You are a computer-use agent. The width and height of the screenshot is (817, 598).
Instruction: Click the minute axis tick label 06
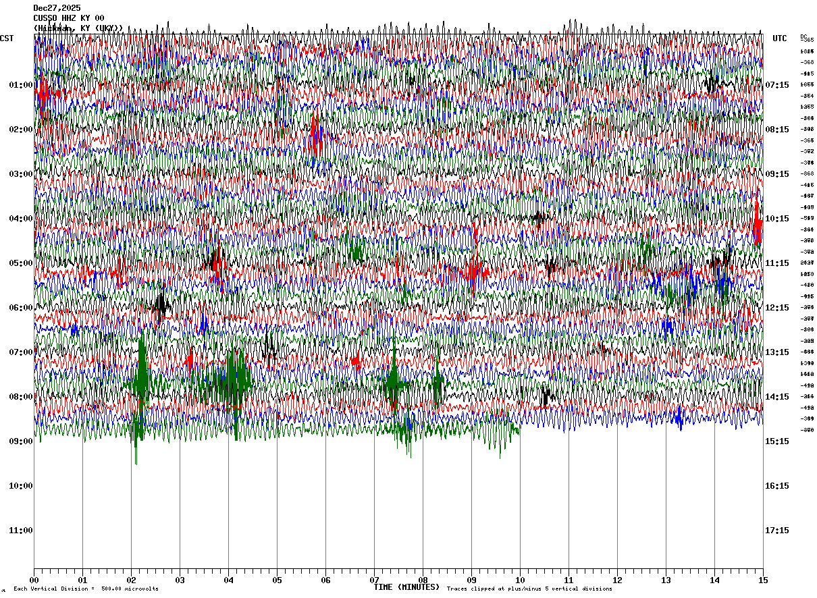[325, 580]
